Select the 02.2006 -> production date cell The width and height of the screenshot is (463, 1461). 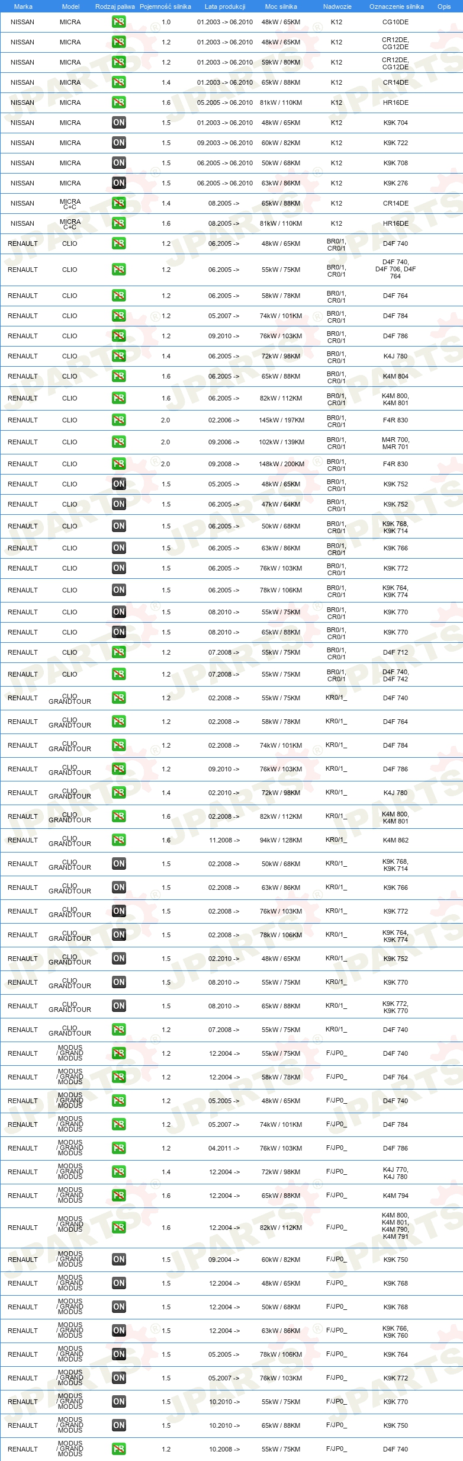224,420
